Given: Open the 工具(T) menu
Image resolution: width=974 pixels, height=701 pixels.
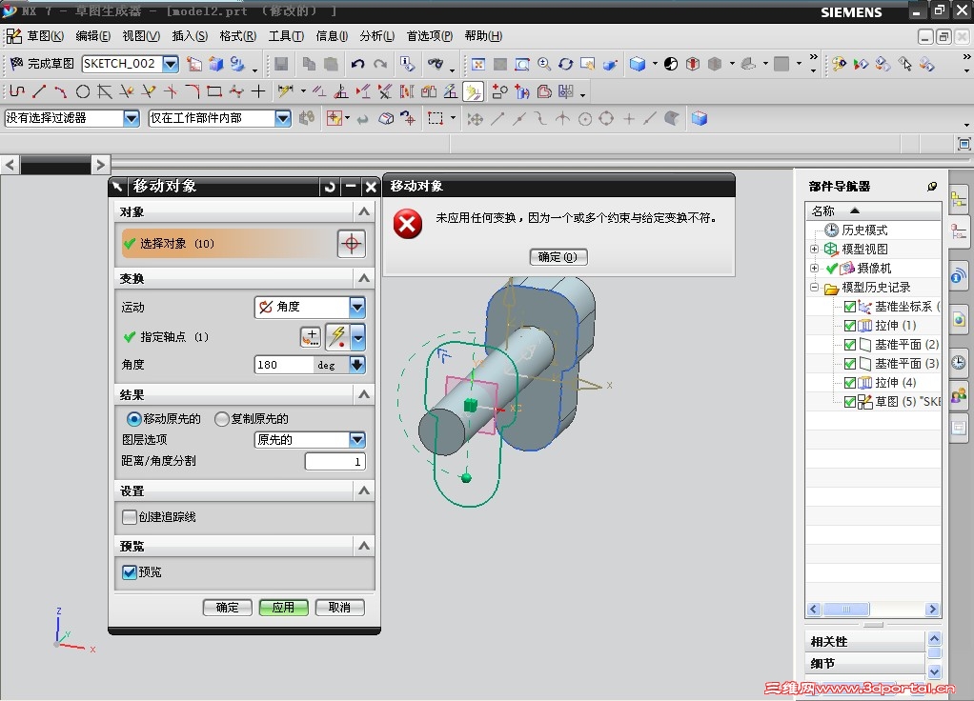Looking at the screenshot, I should click(x=286, y=36).
